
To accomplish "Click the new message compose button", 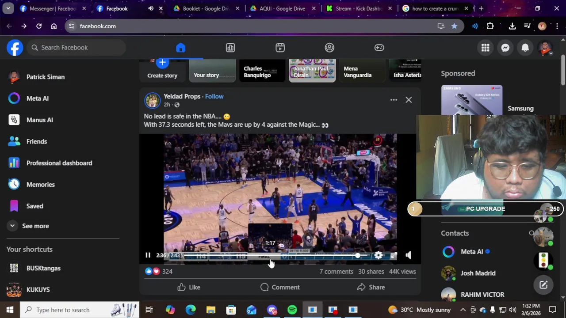I will pos(543,285).
